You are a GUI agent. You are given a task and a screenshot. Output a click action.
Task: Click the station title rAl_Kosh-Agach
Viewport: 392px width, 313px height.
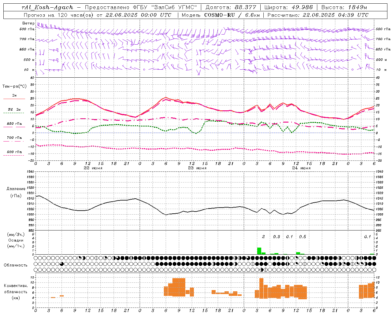(x=47, y=7)
